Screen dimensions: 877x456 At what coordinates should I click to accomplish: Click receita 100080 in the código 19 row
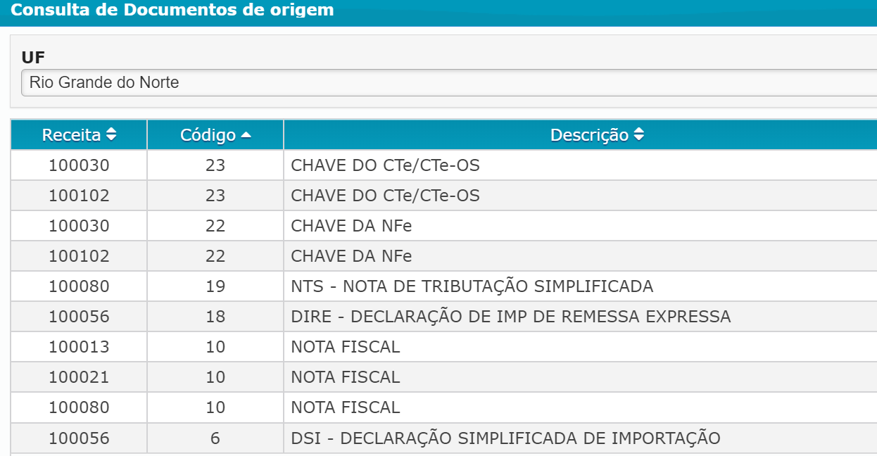79,286
